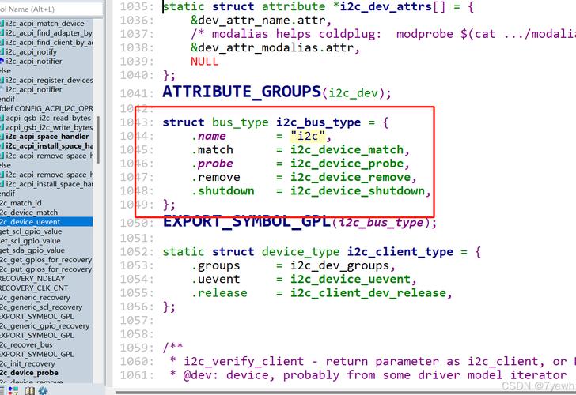Click i2c_verify_client comment text on line 1060
This screenshot has width=576, height=395.
pos(244,361)
